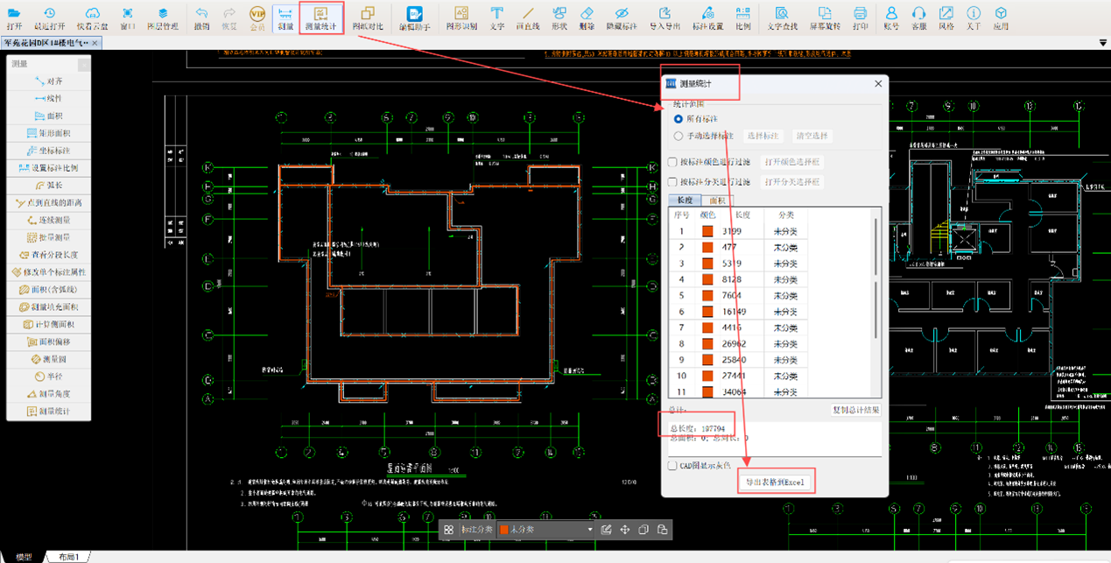Expand the document tab list arrow
Viewport: 1111px width, 563px height.
point(1103,43)
